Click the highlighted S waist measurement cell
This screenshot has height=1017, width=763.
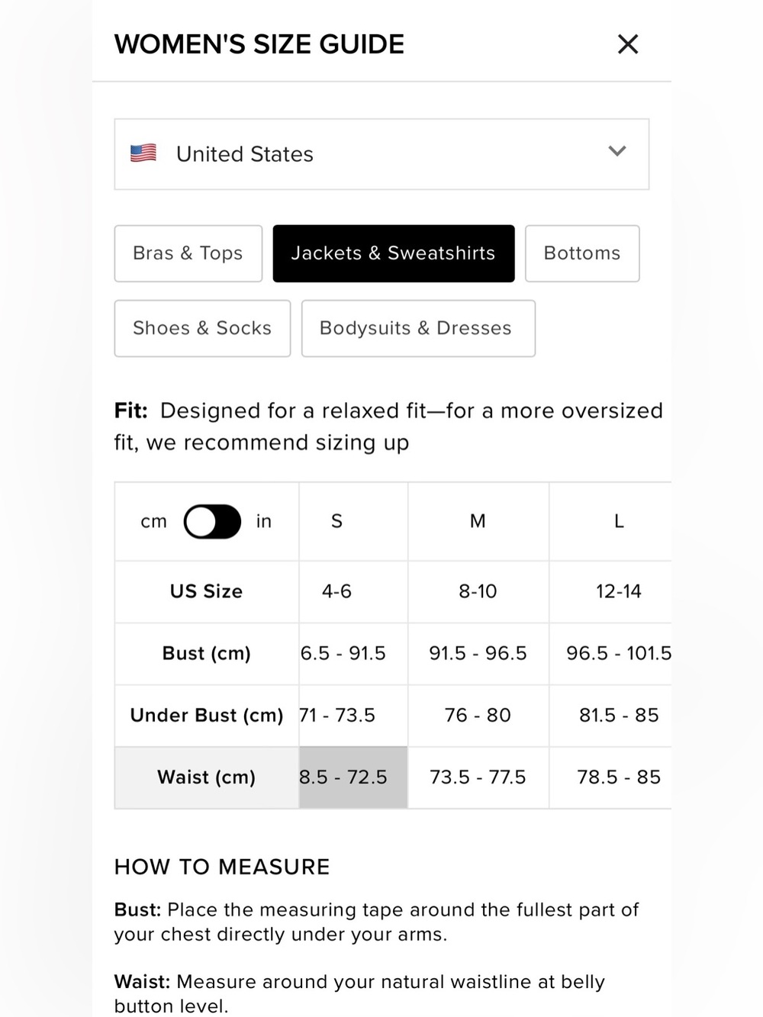[x=353, y=777]
